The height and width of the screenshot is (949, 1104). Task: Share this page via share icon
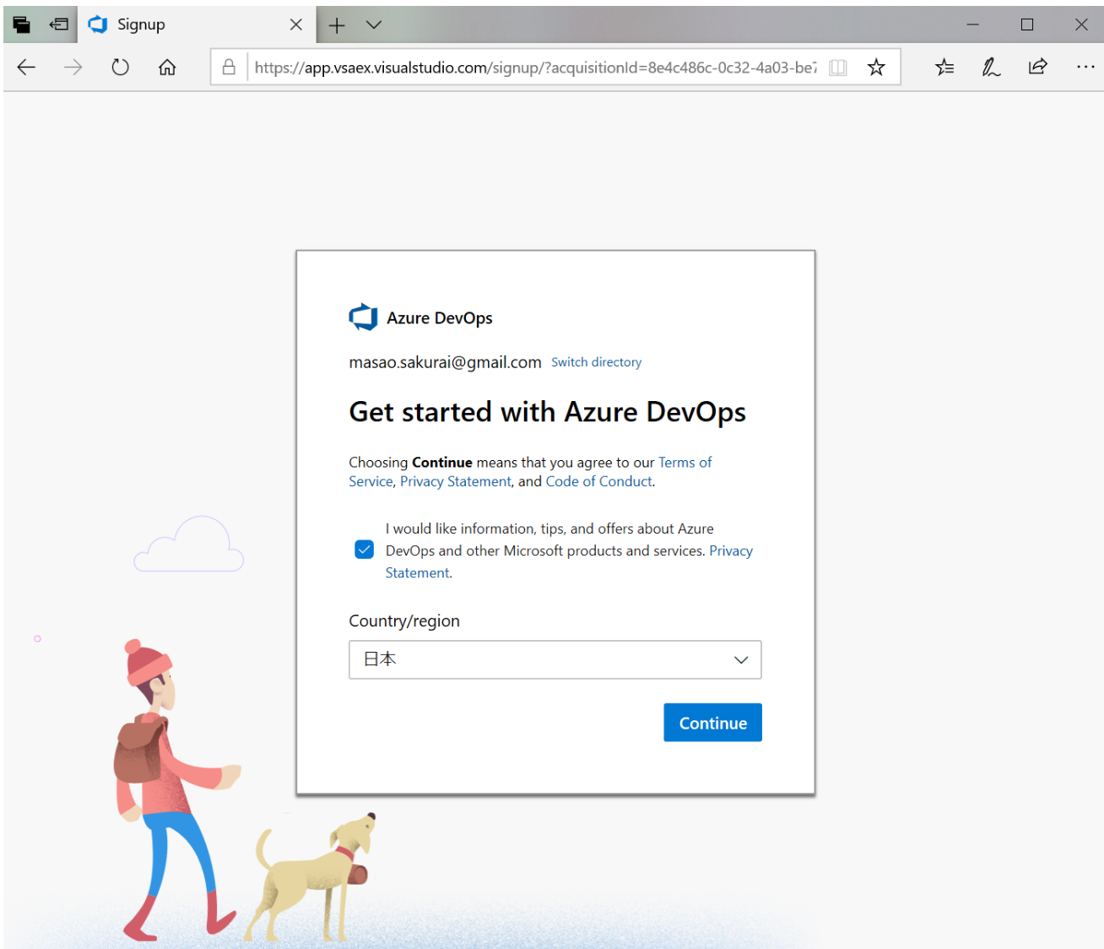coord(1037,68)
